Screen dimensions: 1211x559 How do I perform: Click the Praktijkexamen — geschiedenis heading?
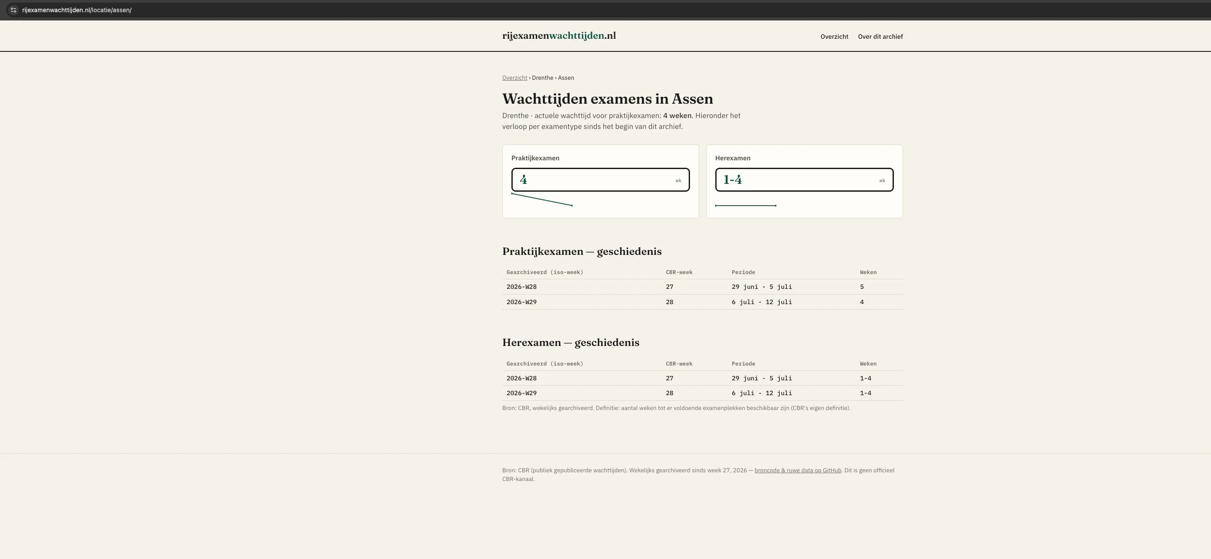coord(582,251)
